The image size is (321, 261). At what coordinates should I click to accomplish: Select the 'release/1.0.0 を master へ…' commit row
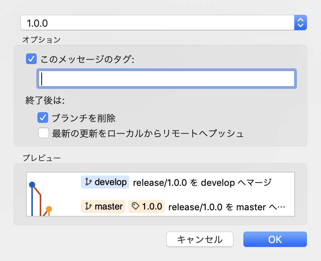click(x=227, y=207)
